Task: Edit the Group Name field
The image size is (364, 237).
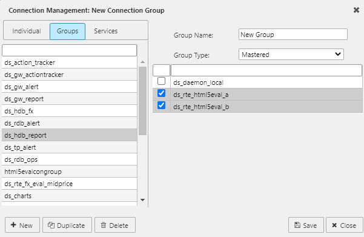Action: click(x=293, y=35)
